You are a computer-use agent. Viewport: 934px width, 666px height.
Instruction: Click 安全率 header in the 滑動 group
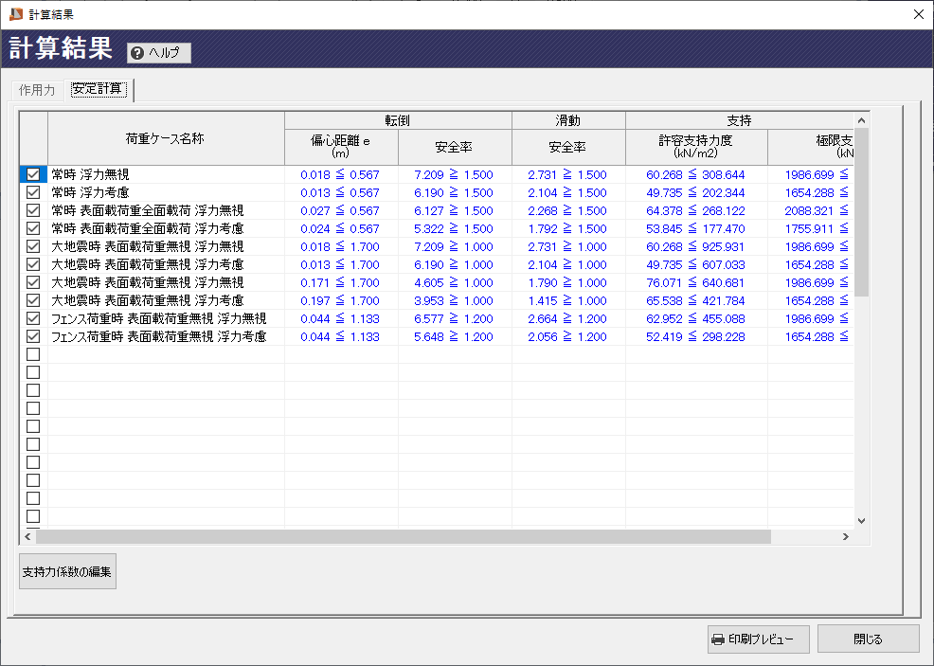pos(568,147)
